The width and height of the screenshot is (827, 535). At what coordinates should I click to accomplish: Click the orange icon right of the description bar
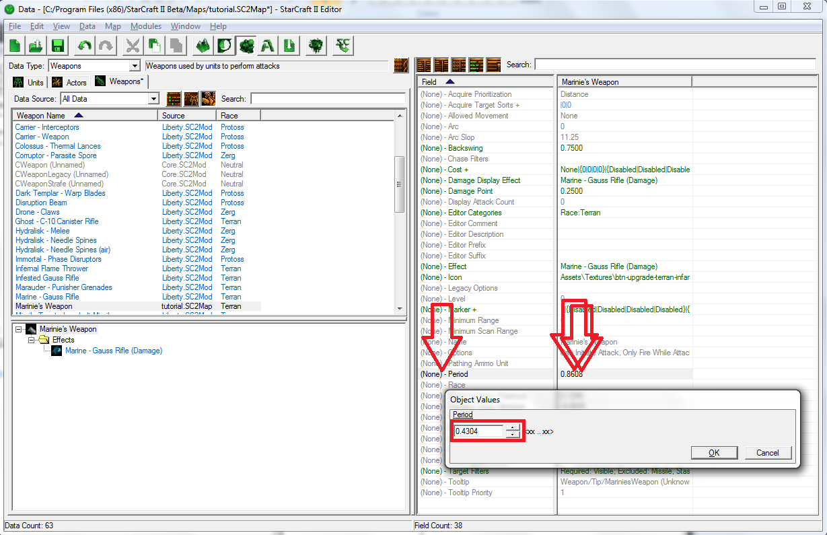401,65
